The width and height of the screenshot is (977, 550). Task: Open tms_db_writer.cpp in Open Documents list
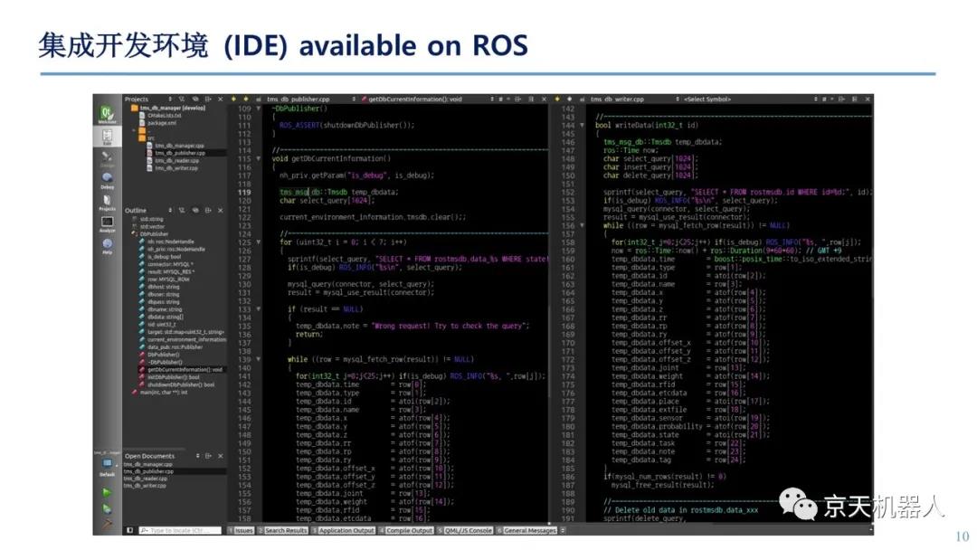[x=145, y=486]
